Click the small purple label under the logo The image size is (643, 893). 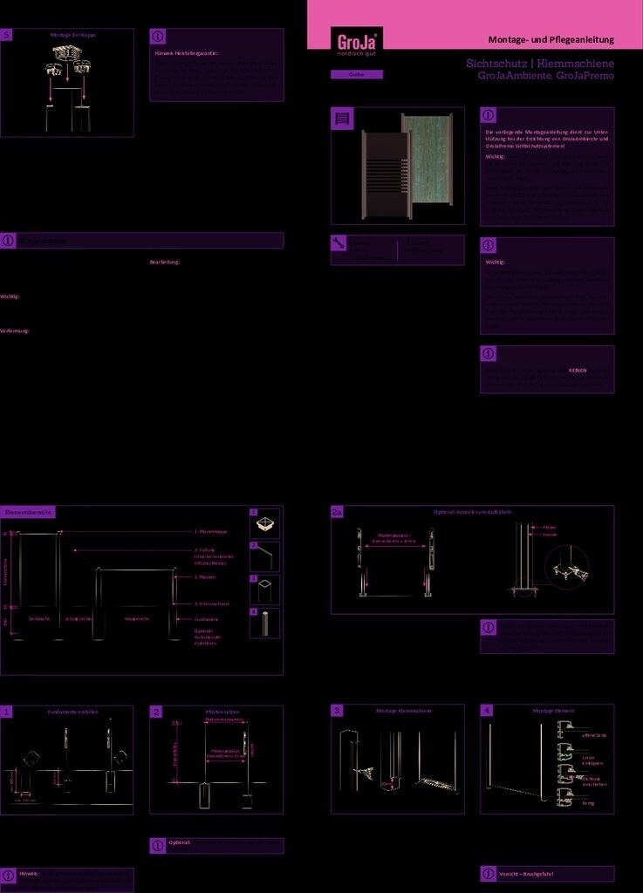(x=356, y=75)
